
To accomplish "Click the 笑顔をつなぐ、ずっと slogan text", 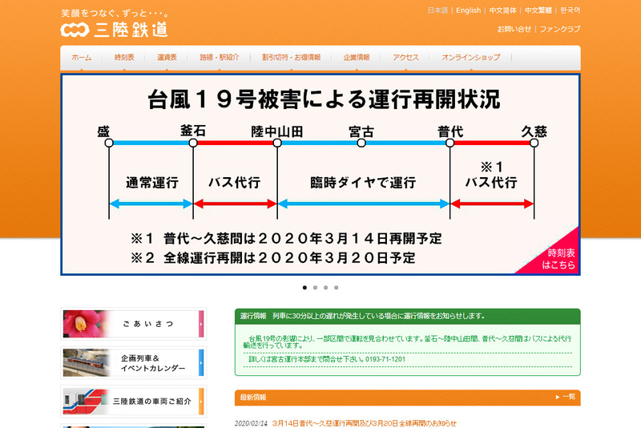I will click(x=115, y=14).
